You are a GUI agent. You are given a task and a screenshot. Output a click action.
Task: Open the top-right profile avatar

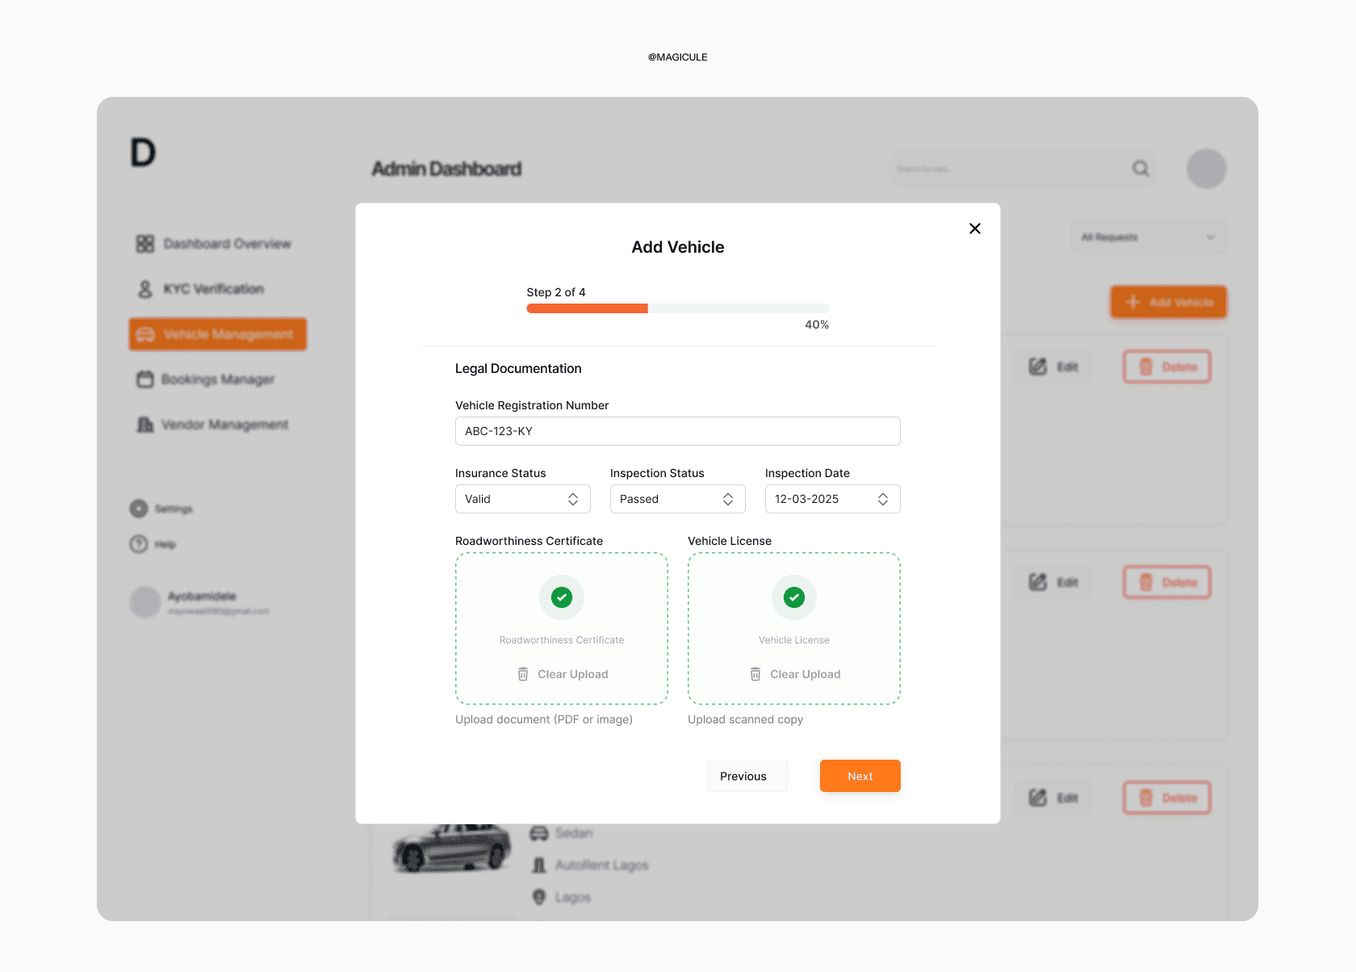pos(1207,169)
